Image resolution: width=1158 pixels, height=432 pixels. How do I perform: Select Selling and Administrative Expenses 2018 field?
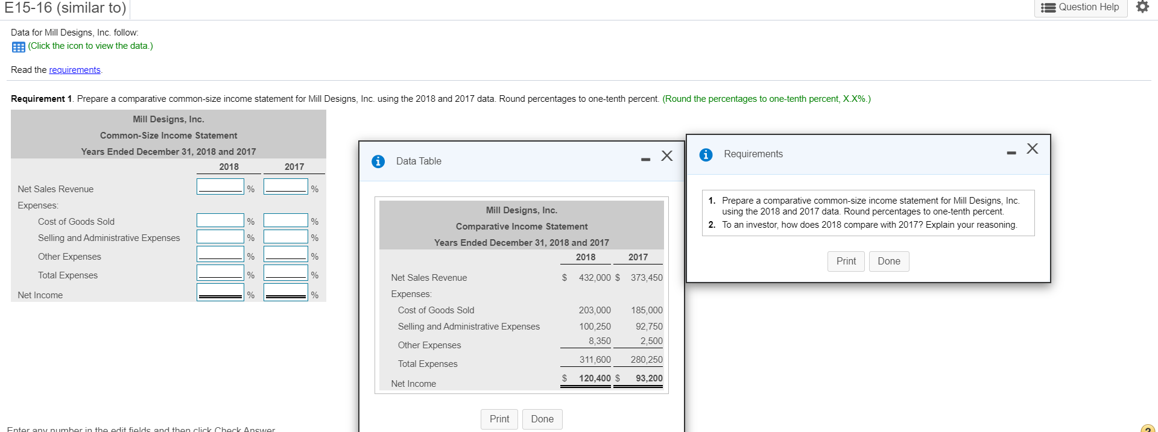(220, 237)
